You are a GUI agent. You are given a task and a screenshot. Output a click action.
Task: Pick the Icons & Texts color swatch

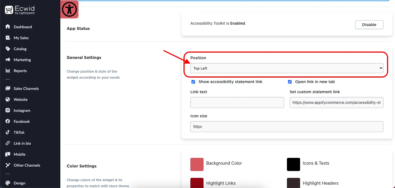coord(294,164)
